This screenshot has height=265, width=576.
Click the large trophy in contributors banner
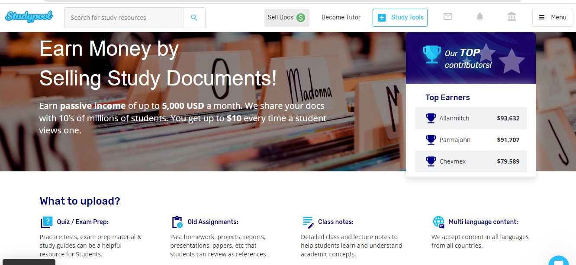(x=431, y=55)
